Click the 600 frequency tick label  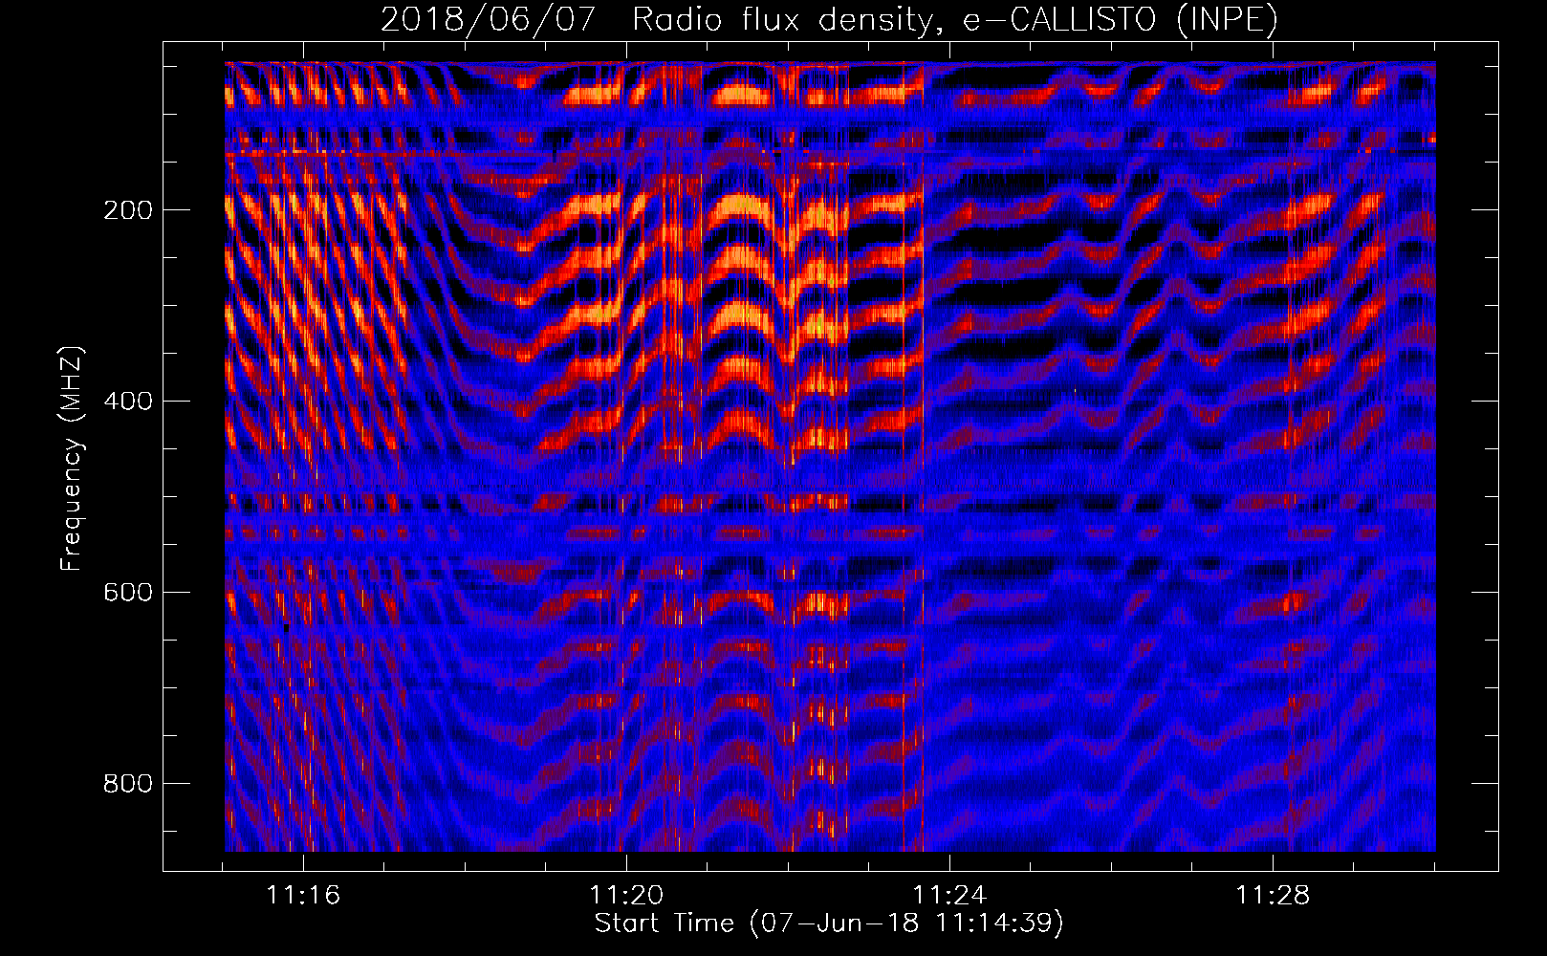pyautogui.click(x=128, y=593)
